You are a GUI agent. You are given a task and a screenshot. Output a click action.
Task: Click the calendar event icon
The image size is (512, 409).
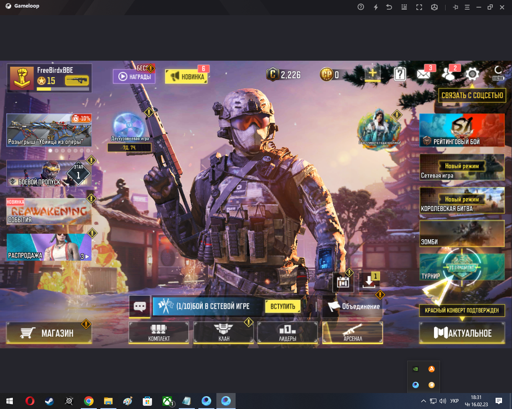click(x=343, y=282)
